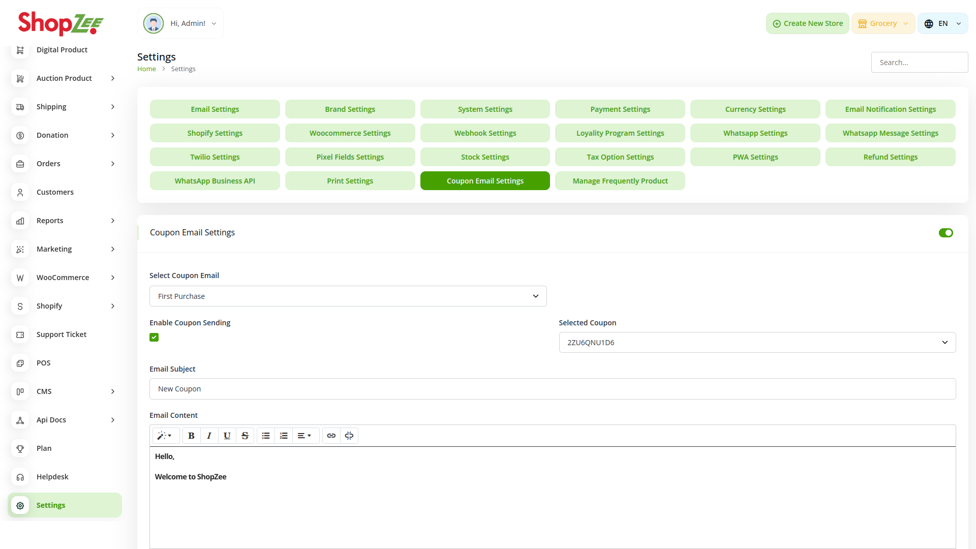The image size is (976, 549).
Task: Click into the Email Subject field
Action: (x=552, y=389)
